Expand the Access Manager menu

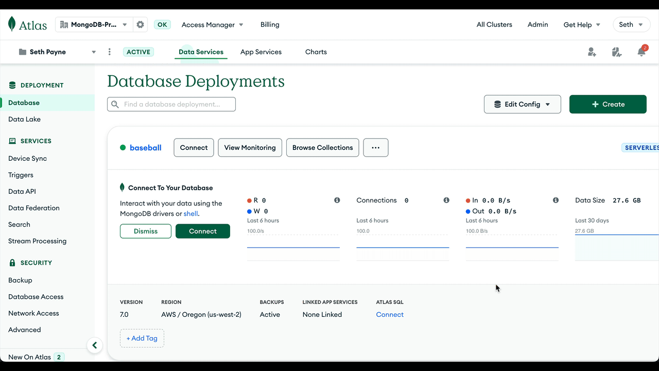click(212, 25)
